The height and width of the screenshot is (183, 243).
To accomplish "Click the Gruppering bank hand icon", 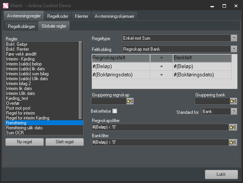I will [233, 101].
